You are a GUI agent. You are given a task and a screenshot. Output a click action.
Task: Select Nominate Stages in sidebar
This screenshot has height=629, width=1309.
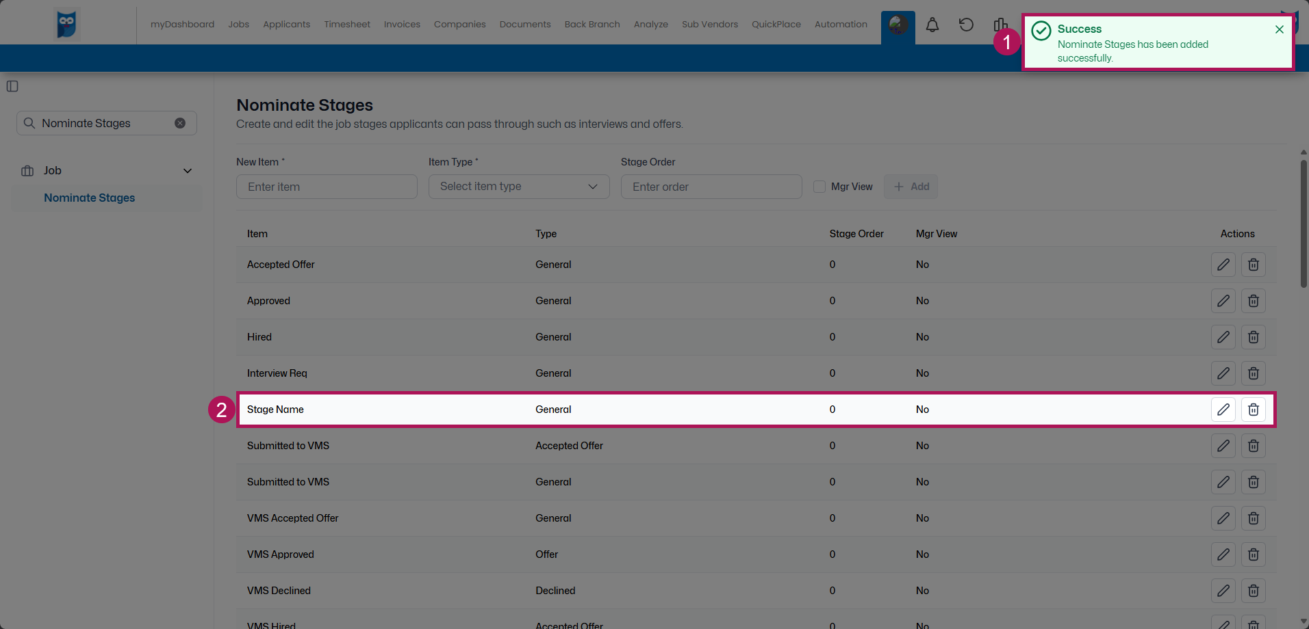point(90,198)
